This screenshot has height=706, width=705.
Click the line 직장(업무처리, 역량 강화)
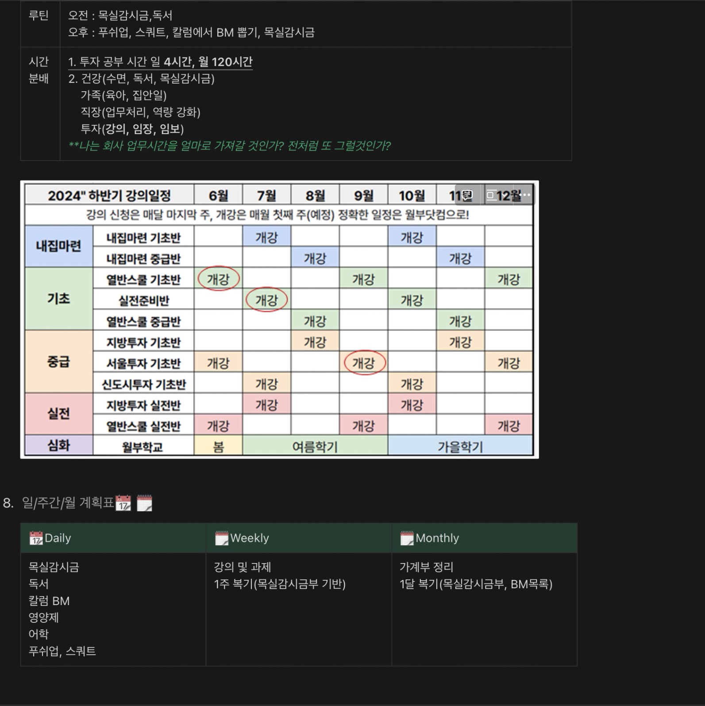(x=140, y=112)
